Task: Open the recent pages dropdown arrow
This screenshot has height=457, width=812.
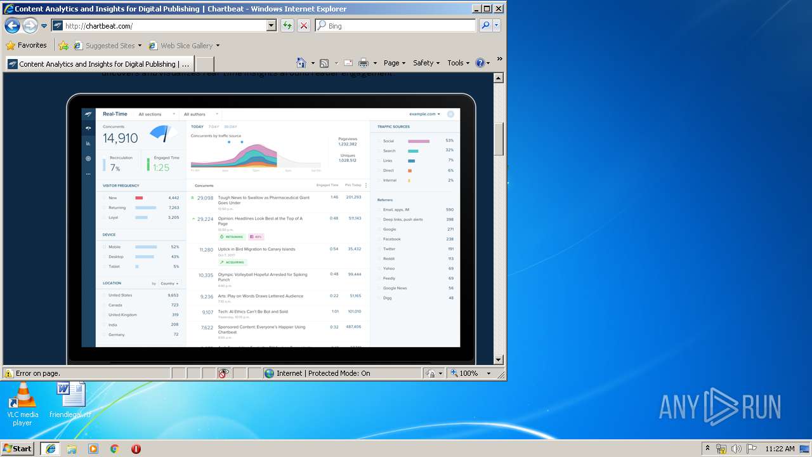Action: tap(44, 26)
